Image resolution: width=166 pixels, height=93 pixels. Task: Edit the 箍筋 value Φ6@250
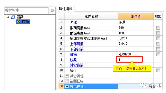[x=136, y=54]
